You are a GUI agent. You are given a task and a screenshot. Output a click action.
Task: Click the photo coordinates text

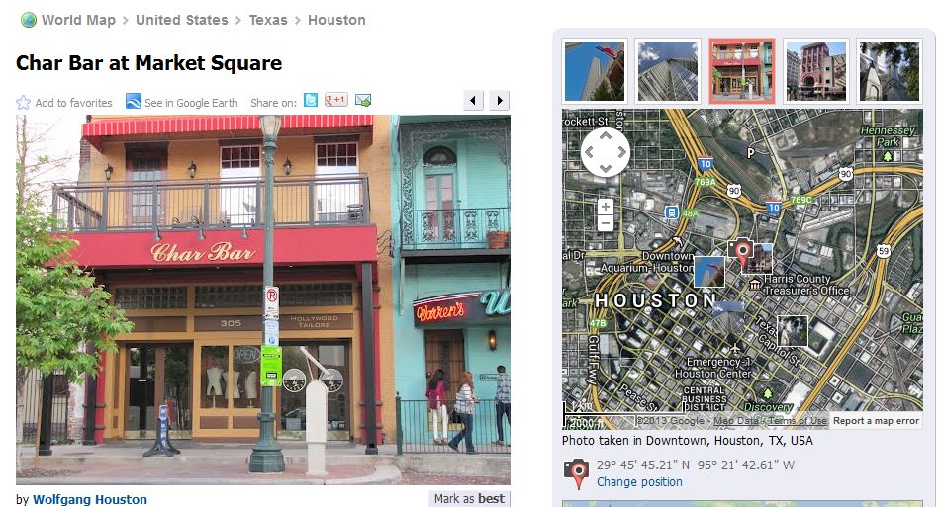coord(695,465)
